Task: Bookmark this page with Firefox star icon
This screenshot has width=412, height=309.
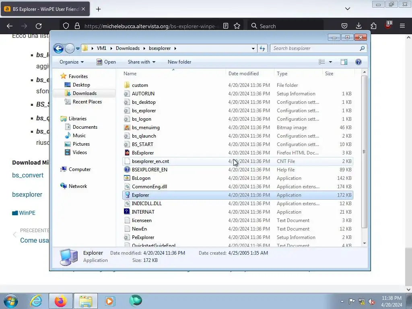Action: pos(237,26)
